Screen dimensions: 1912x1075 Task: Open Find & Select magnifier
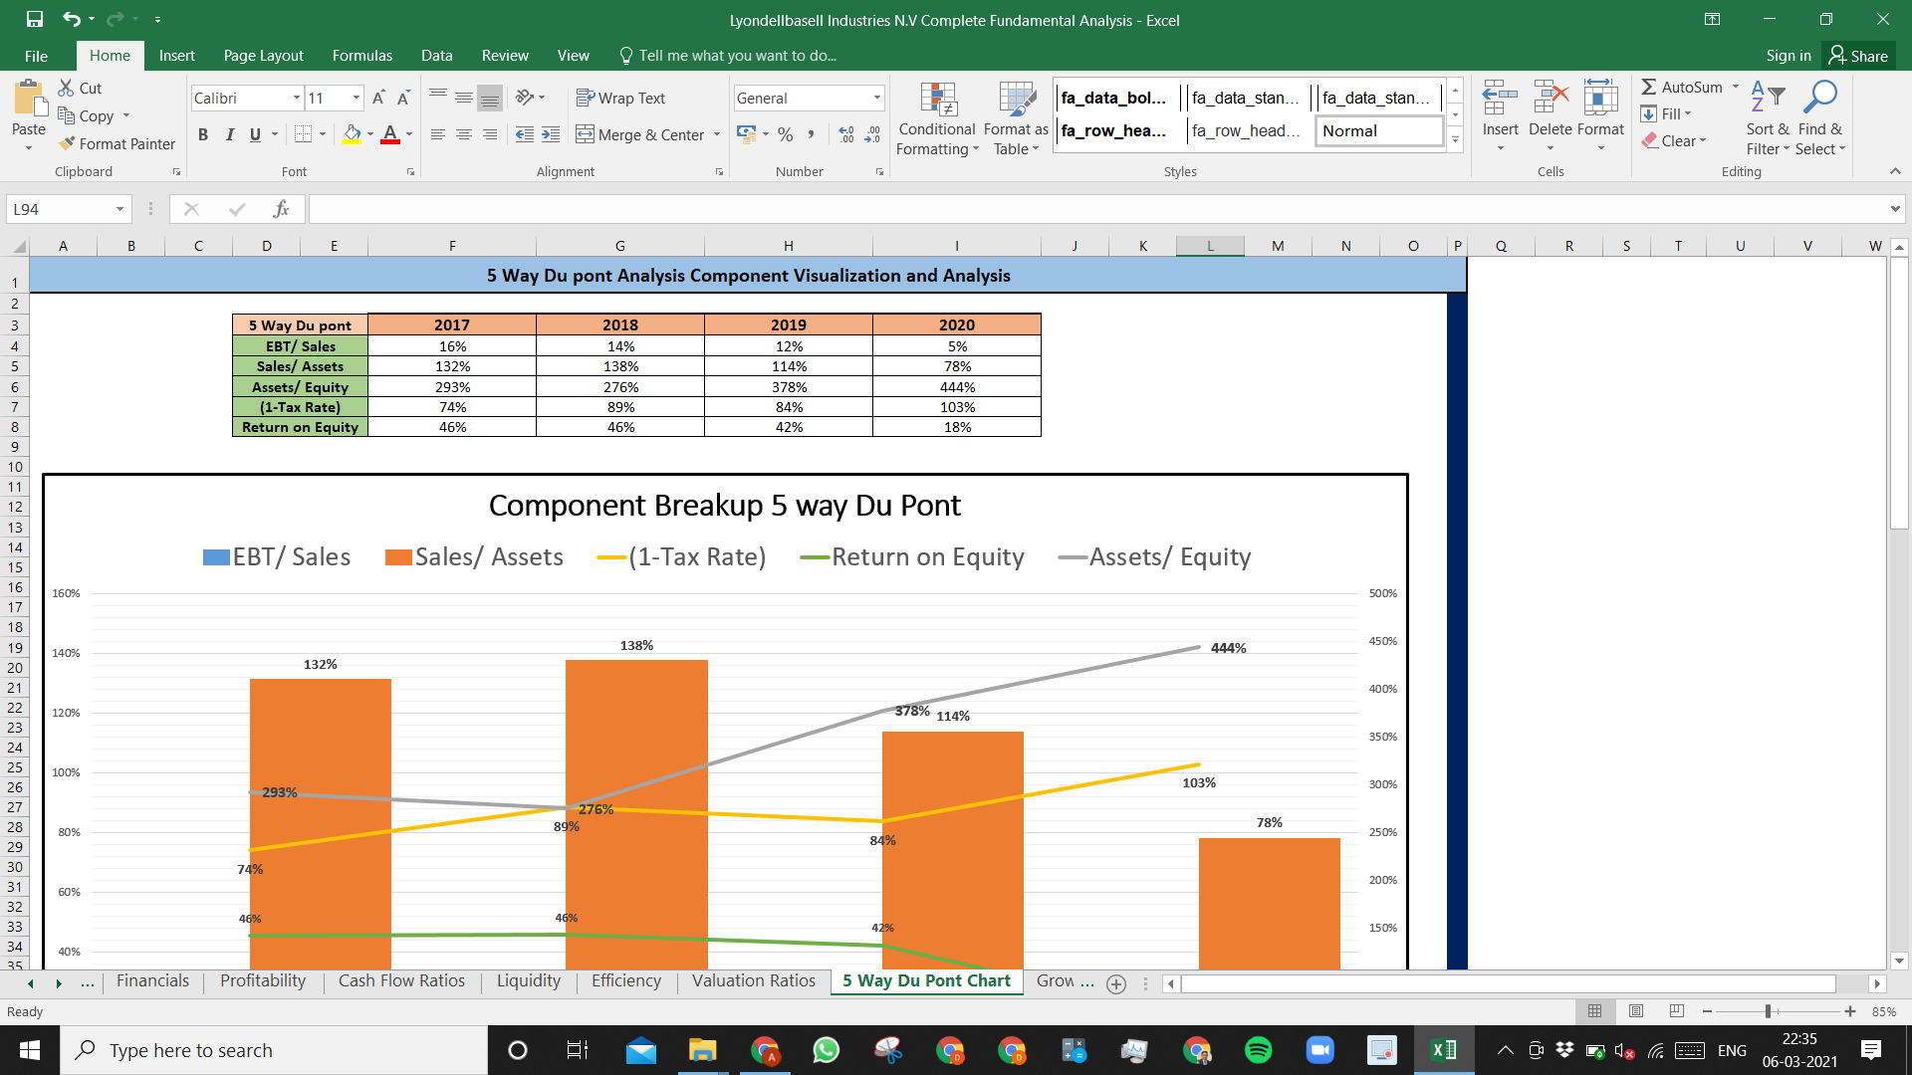pyautogui.click(x=1820, y=118)
